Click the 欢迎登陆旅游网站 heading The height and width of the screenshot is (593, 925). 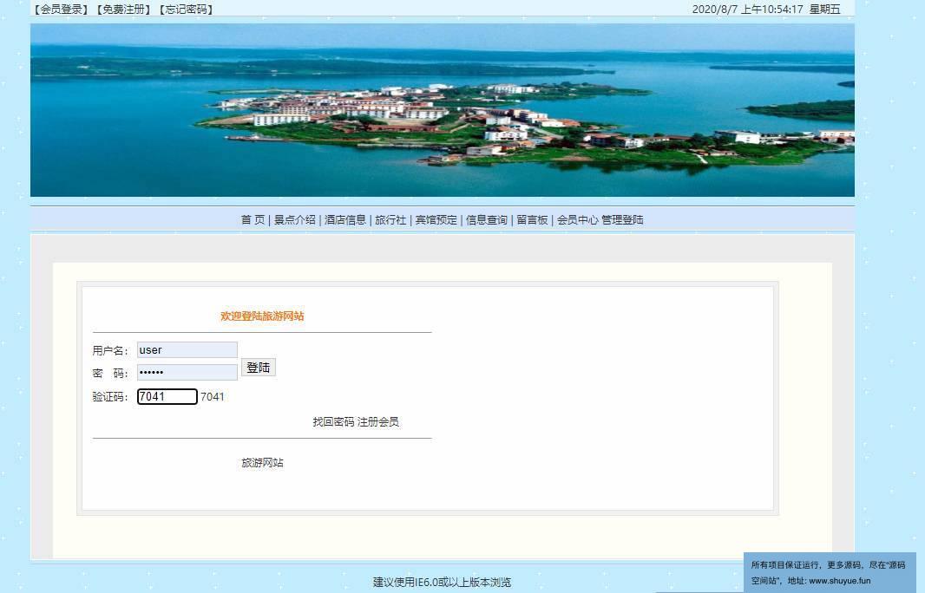[263, 316]
